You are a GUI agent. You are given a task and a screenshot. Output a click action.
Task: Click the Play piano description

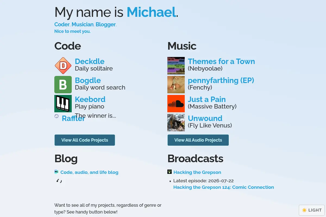90,107
